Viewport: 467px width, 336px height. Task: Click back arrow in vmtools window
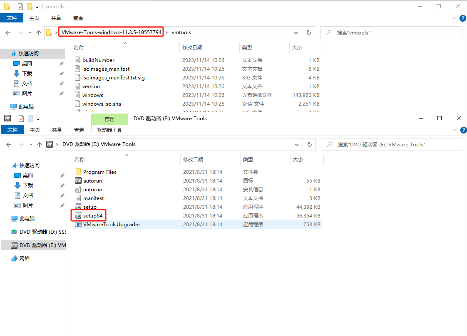[x=8, y=33]
